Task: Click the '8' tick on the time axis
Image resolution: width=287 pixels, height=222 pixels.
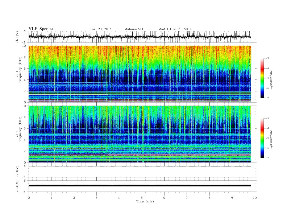Action: [x=209, y=198]
